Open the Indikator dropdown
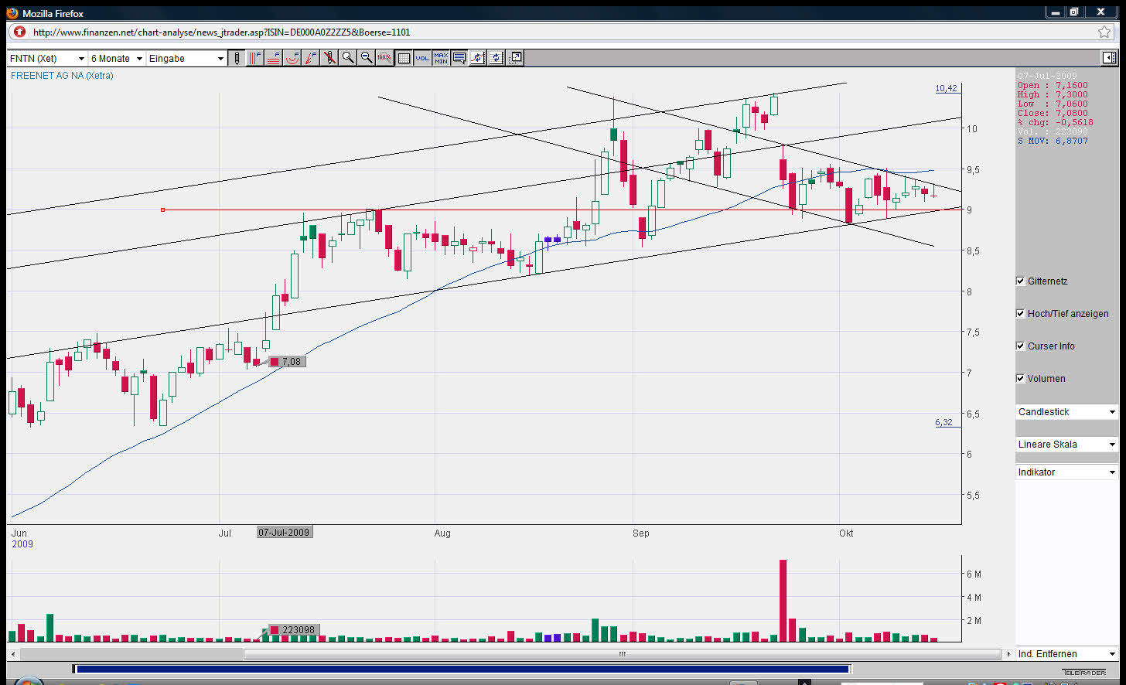The image size is (1126, 685). click(x=1067, y=472)
